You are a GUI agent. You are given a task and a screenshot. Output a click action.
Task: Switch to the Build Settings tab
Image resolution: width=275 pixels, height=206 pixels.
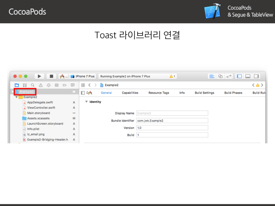point(204,93)
